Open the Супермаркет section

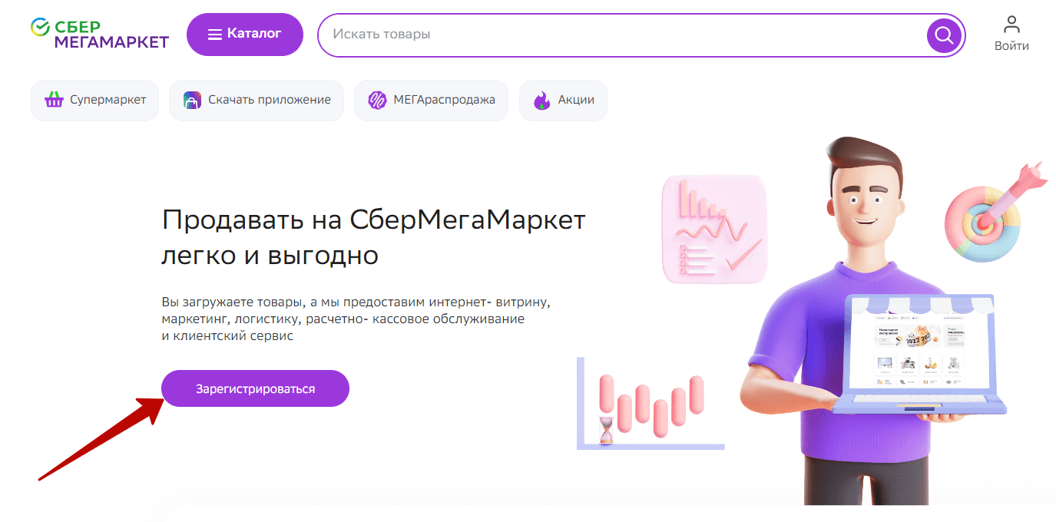(x=94, y=101)
